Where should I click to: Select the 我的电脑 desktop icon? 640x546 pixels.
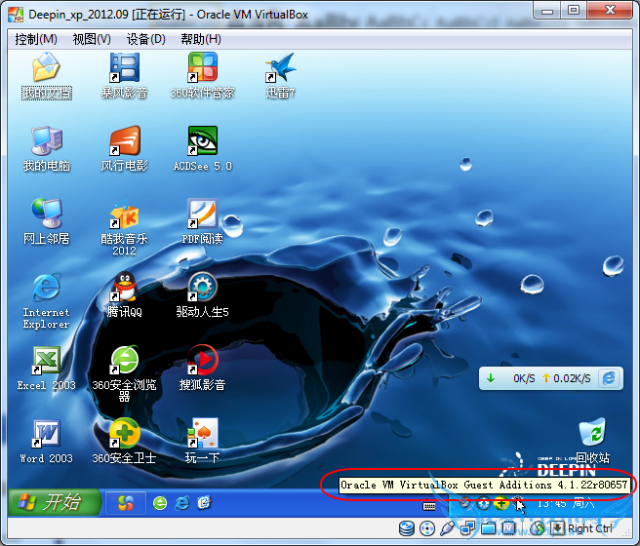(46, 142)
